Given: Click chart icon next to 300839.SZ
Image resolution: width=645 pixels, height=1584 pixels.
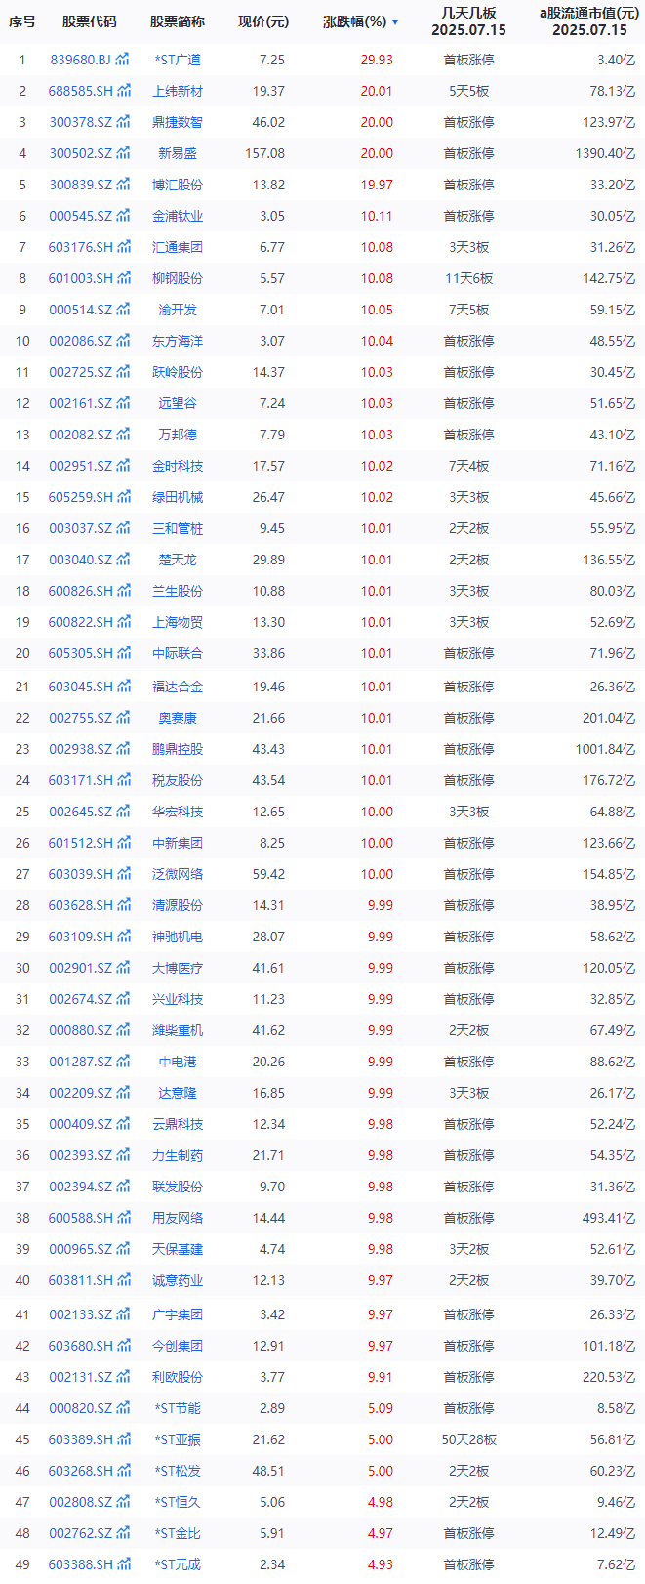Looking at the screenshot, I should coord(123,185).
